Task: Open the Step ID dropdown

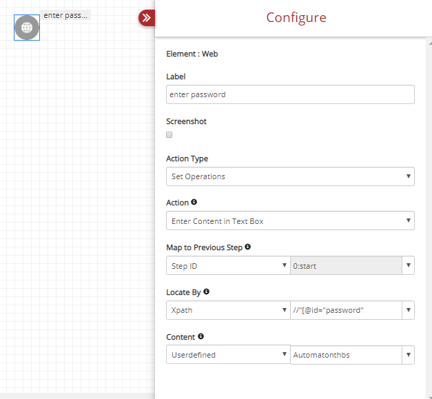Action: point(228,265)
